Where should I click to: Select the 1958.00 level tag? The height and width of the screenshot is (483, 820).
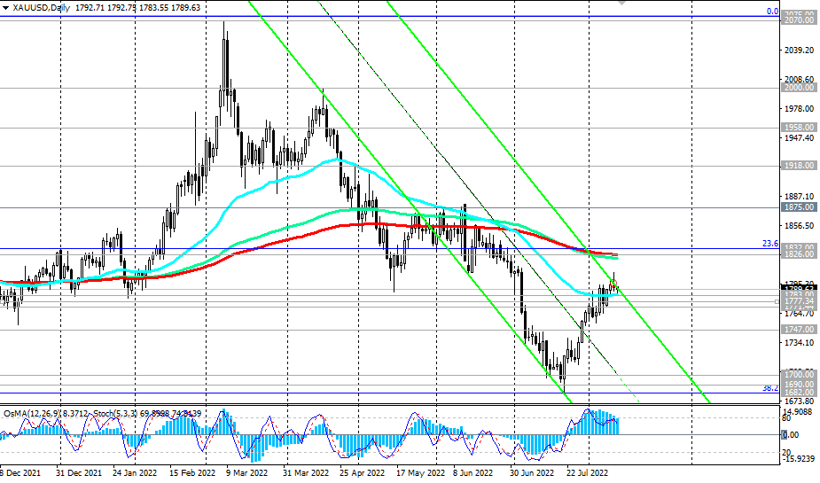pyautogui.click(x=799, y=128)
